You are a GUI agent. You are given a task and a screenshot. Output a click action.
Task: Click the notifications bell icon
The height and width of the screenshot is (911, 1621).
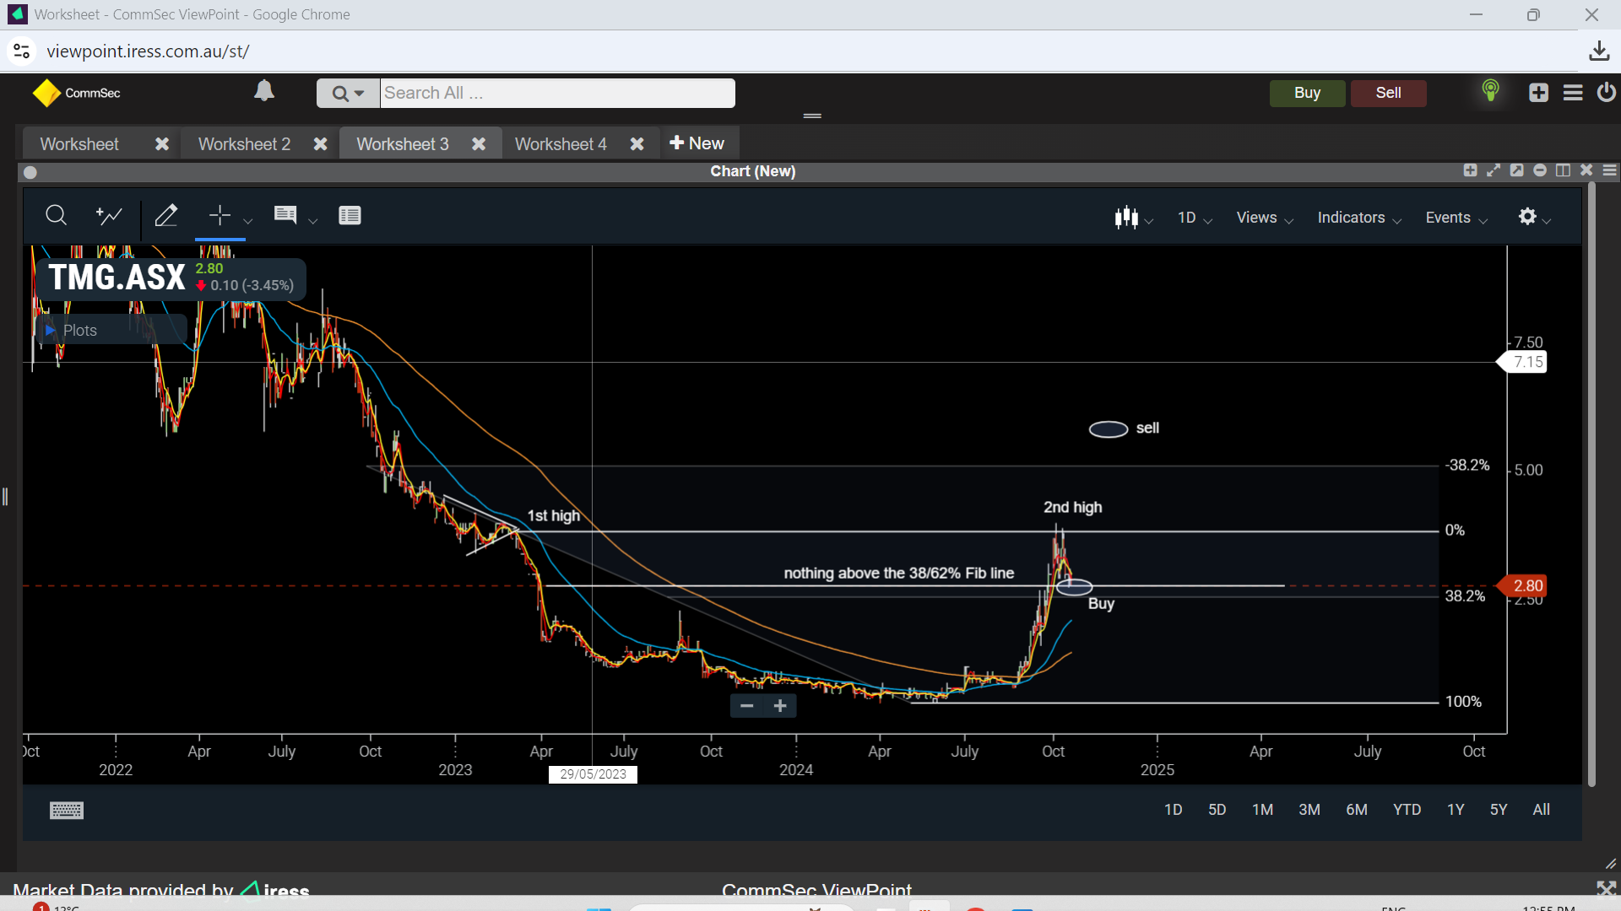[264, 91]
